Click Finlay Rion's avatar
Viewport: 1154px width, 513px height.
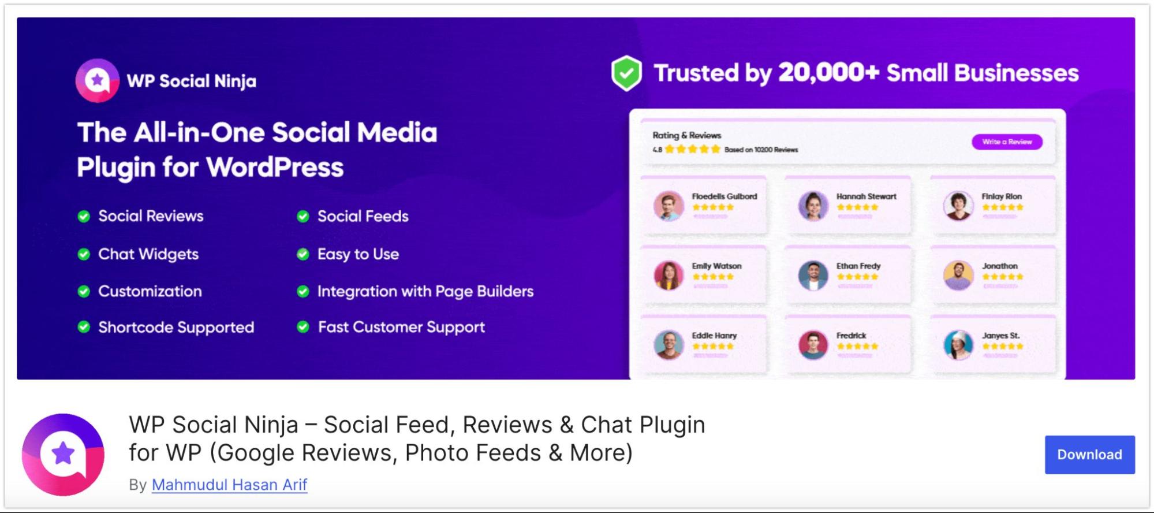click(958, 206)
